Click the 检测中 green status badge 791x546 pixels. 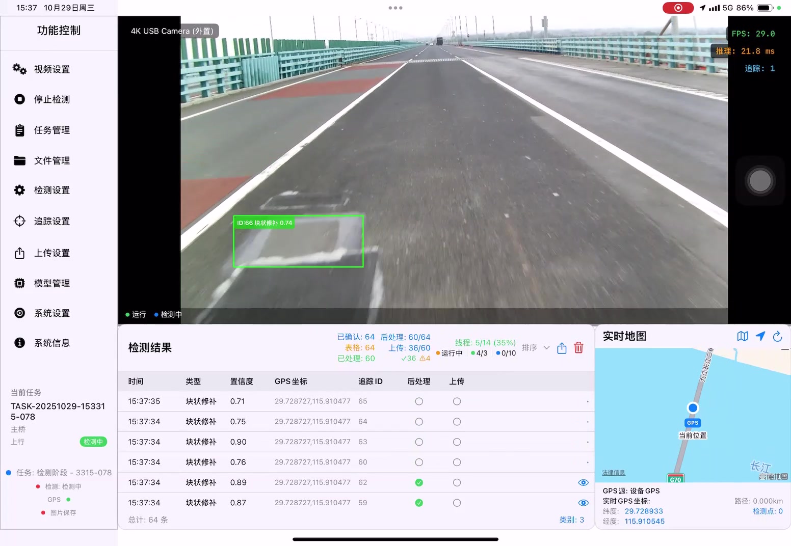pos(93,442)
